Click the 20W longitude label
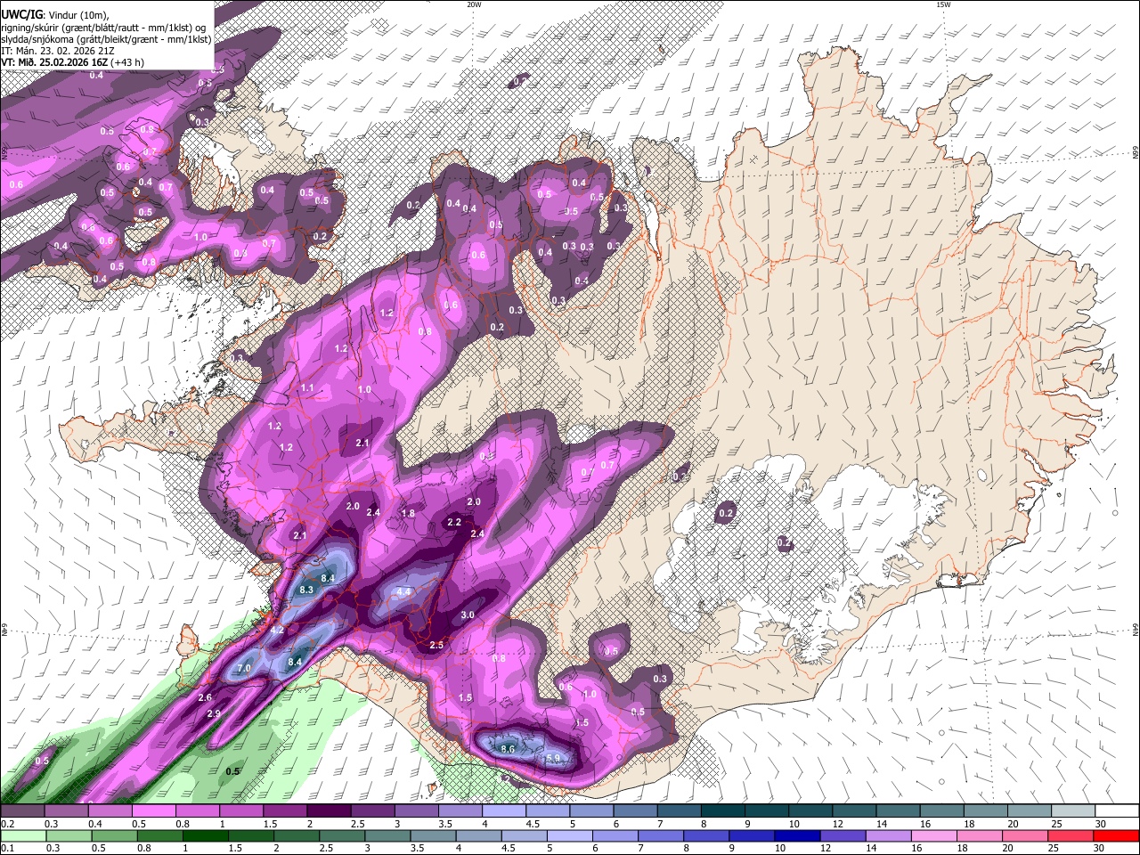 pyautogui.click(x=474, y=4)
